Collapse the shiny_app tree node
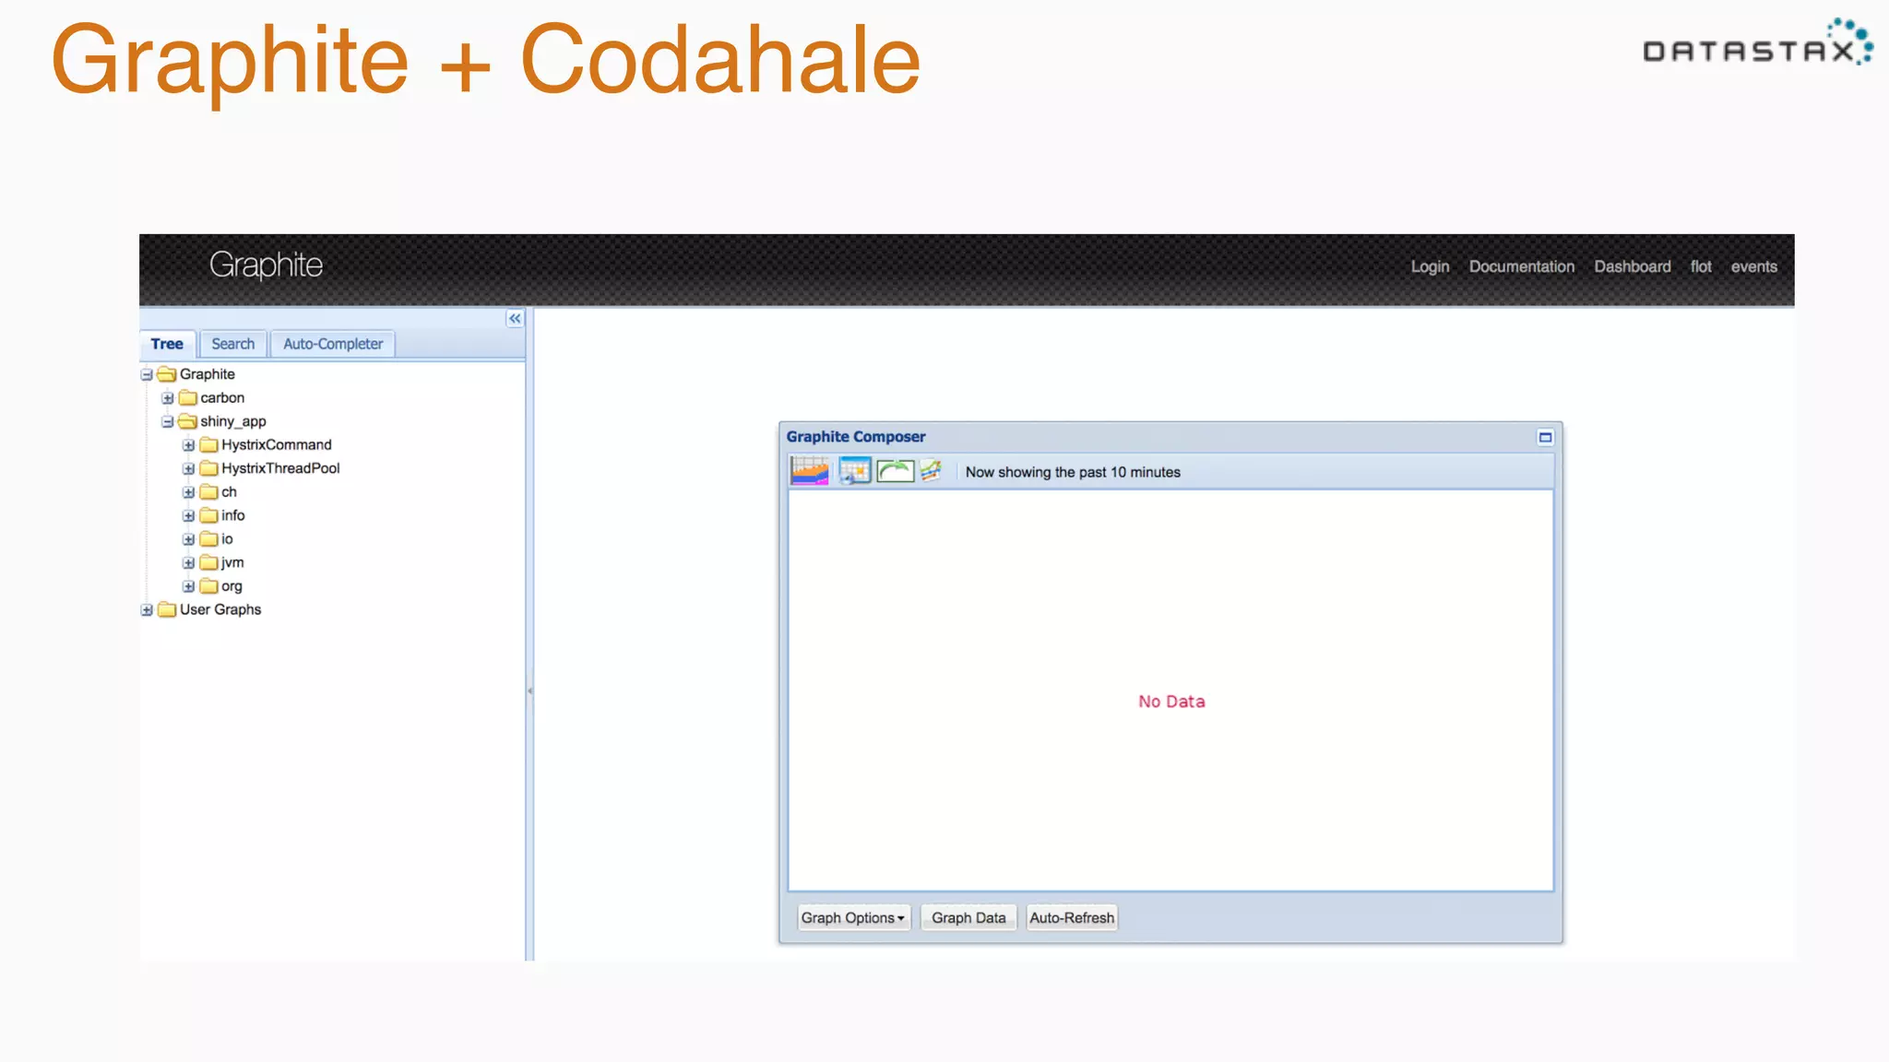Viewport: 1889px width, 1062px height. coord(168,421)
